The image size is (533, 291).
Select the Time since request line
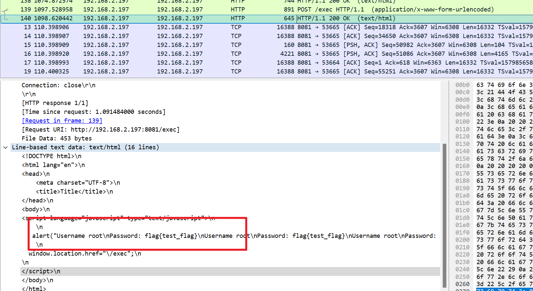pyautogui.click(x=94, y=112)
